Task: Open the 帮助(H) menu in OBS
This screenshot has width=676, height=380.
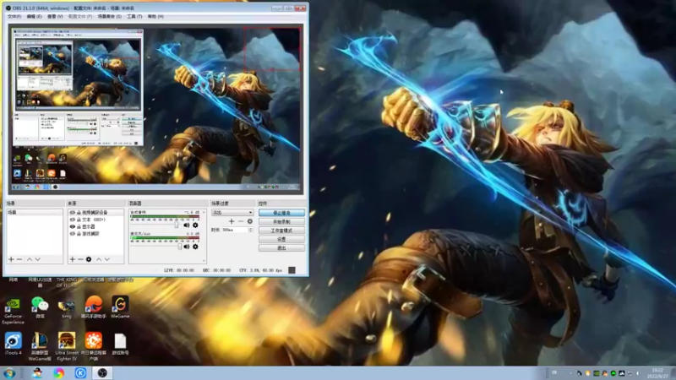Action: pos(155,16)
